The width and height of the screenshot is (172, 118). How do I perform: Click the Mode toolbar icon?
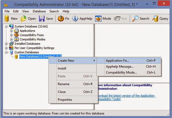pyautogui.click(x=98, y=19)
